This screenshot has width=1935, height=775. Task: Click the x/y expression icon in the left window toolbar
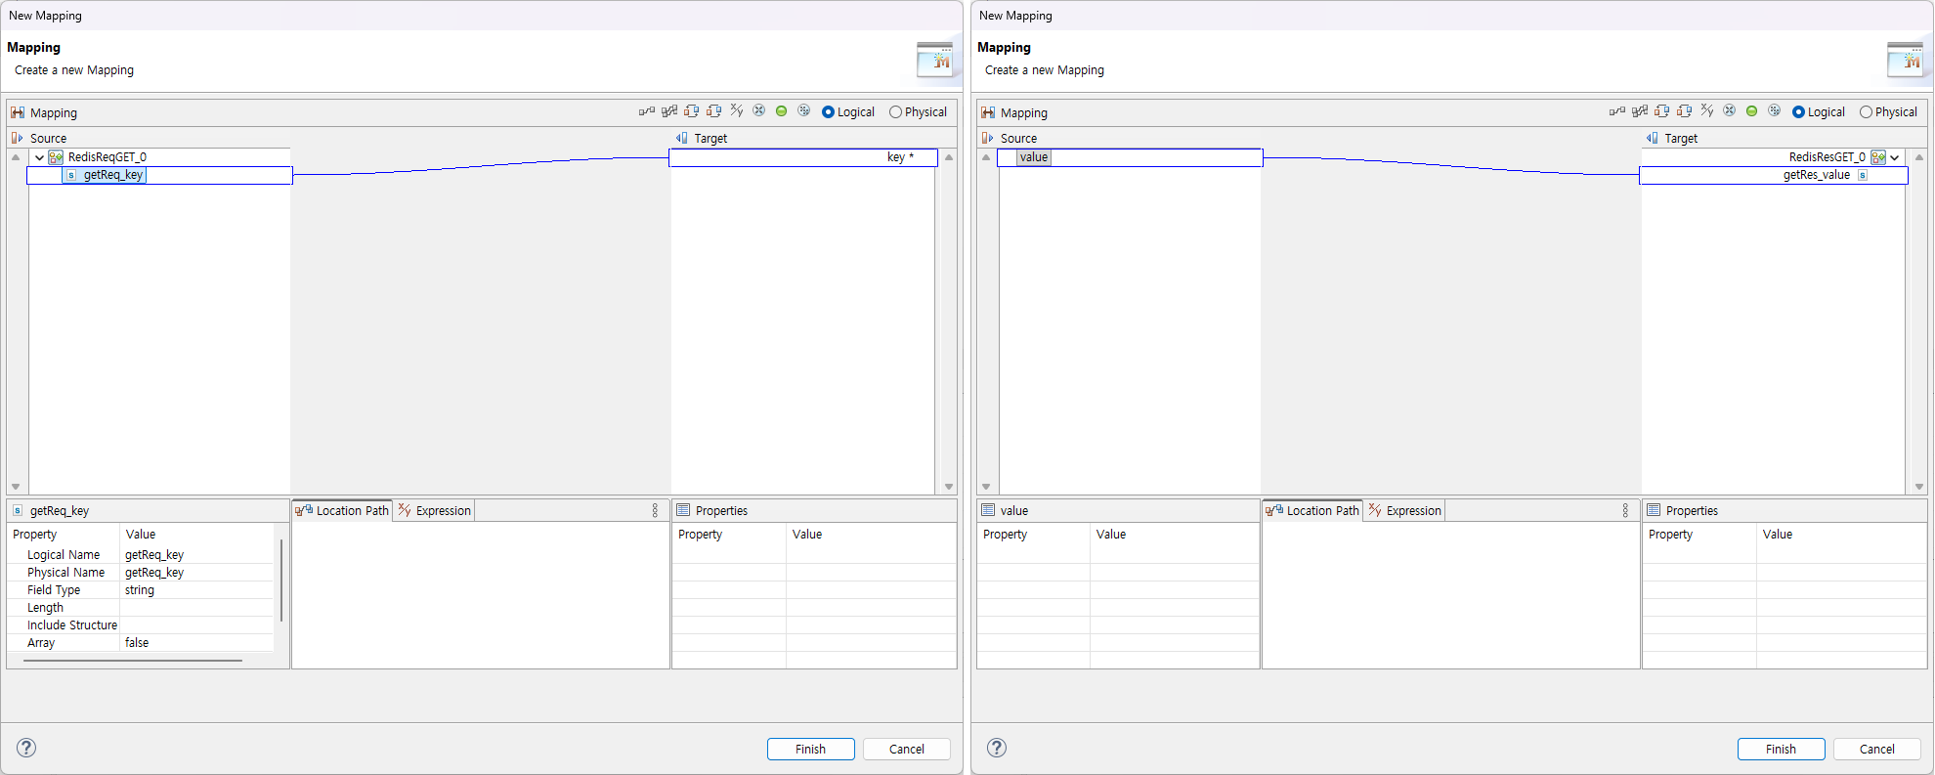click(737, 111)
